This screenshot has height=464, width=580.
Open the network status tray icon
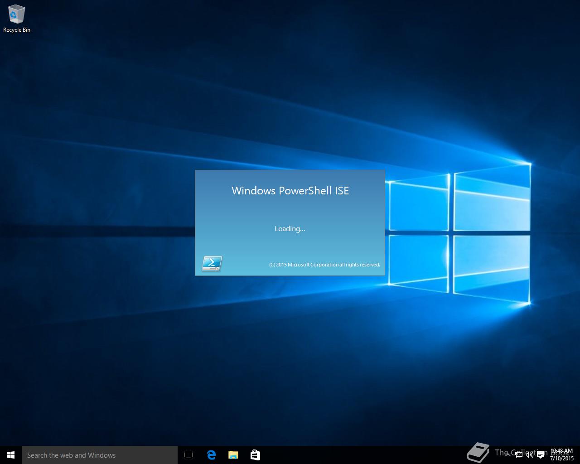click(x=519, y=455)
